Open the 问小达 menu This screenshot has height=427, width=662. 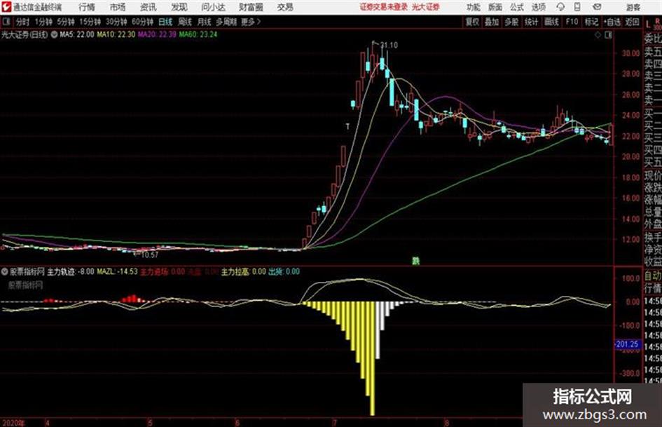click(213, 7)
